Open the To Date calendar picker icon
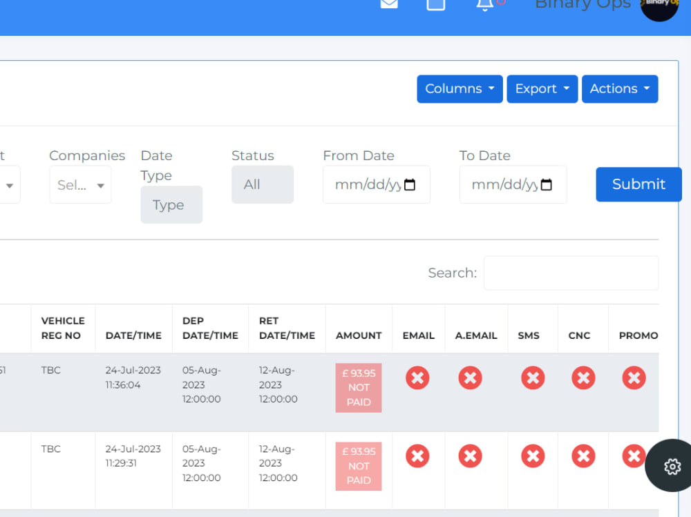The image size is (691, 517). click(547, 184)
